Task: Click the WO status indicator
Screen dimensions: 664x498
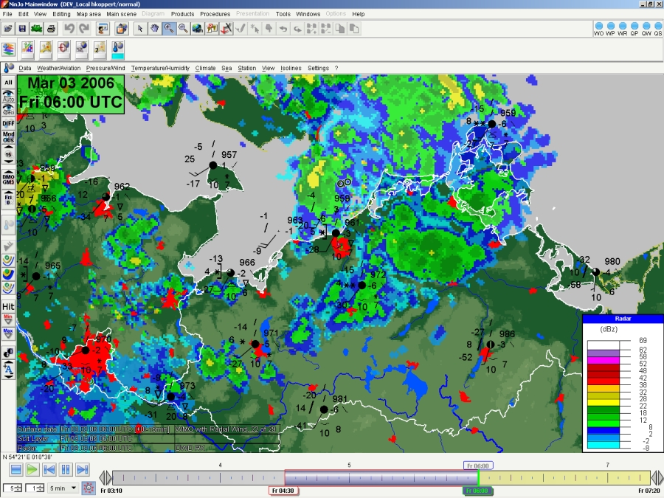Action: tap(599, 29)
